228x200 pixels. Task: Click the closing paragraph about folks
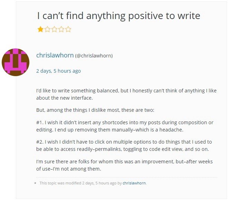click(x=125, y=165)
